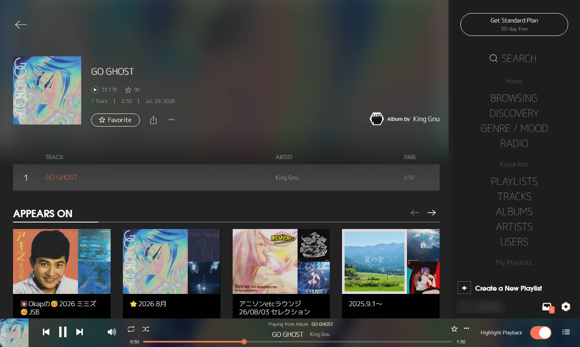Click GO GHOST album link in player

pyautogui.click(x=322, y=324)
